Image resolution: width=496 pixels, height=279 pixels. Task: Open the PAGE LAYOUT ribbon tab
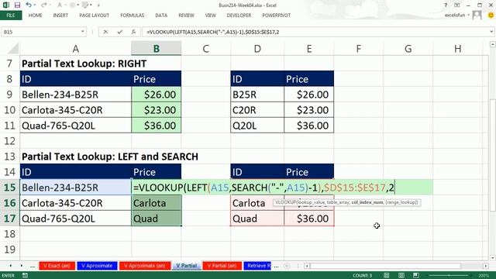point(94,15)
